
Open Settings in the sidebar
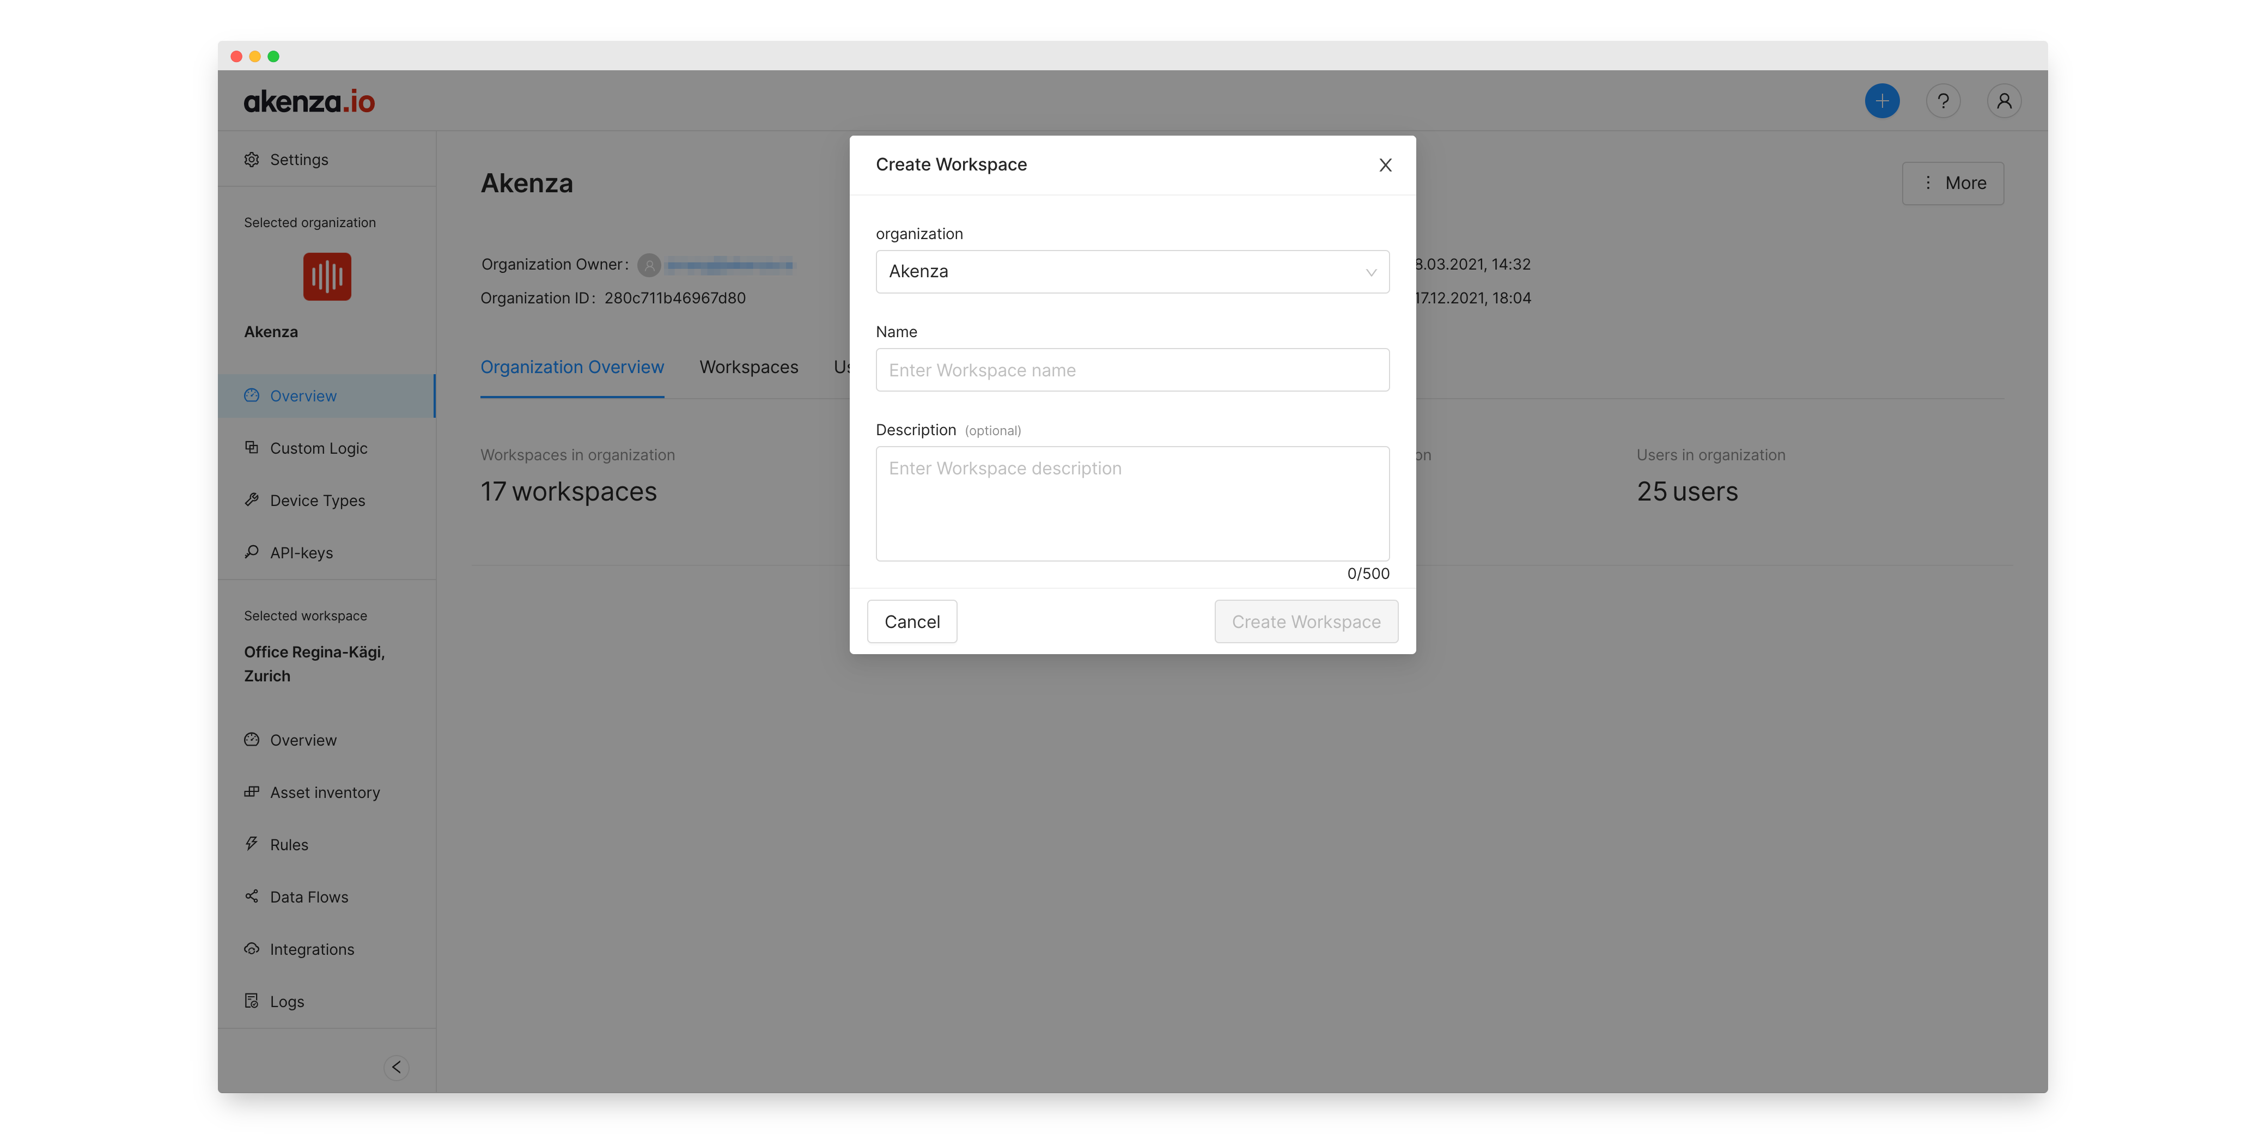click(326, 159)
